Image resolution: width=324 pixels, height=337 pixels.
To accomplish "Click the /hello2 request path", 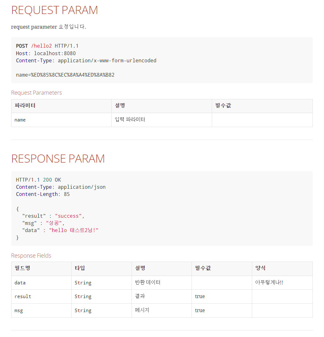I will [x=41, y=46].
